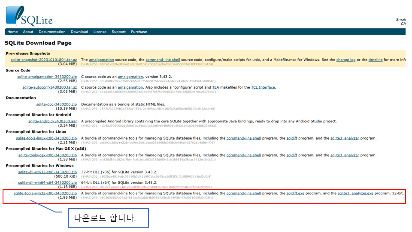Viewport: 412px width, 232px height.
Task: Open the Download menu item
Action: tap(79, 32)
